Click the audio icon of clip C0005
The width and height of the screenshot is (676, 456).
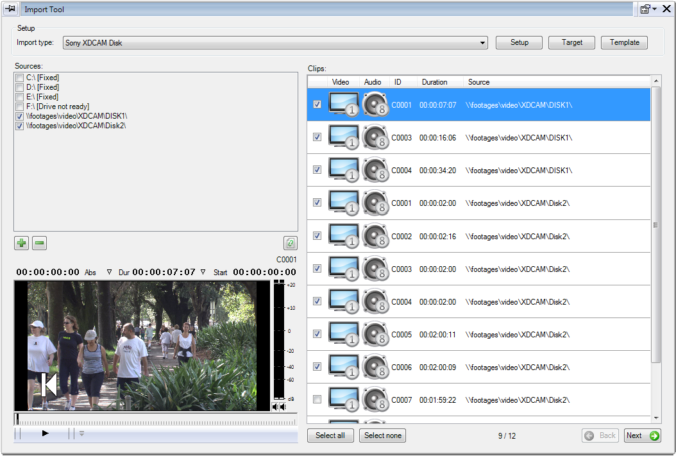click(375, 334)
